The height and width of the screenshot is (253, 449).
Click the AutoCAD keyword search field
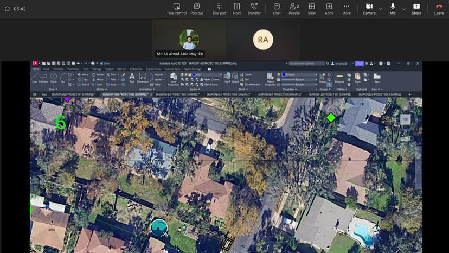click(307, 64)
